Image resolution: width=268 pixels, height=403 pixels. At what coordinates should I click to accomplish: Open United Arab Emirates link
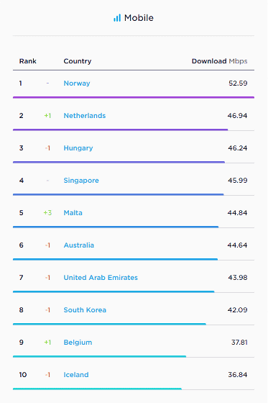point(101,278)
